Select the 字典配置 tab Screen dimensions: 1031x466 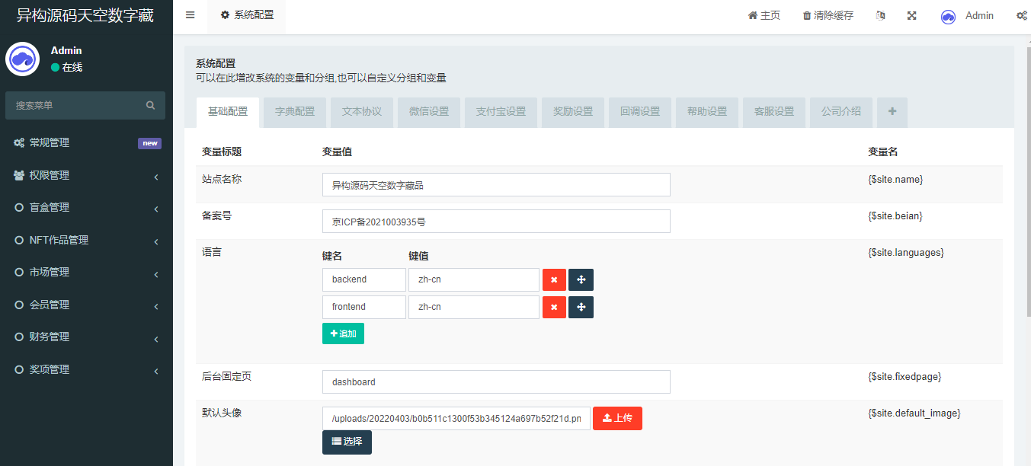click(x=295, y=111)
